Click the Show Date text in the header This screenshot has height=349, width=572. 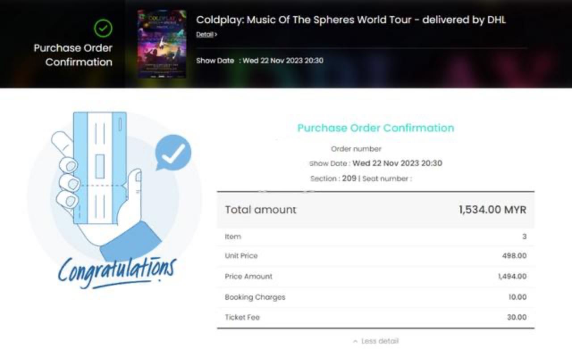coord(260,61)
